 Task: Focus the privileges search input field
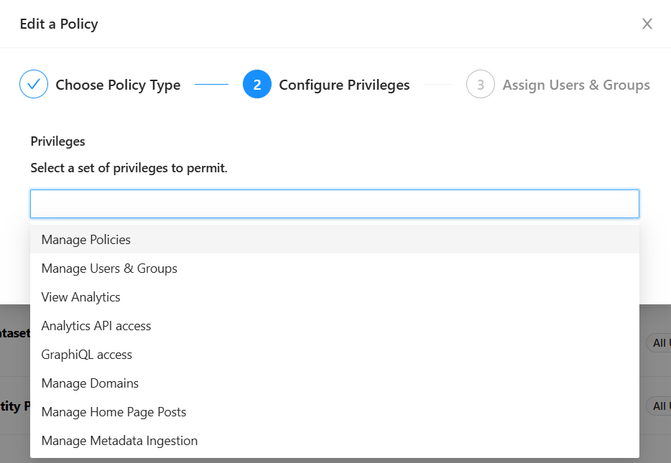point(334,204)
